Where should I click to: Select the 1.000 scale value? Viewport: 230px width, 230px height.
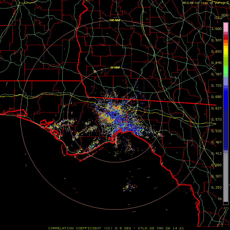click(216, 29)
